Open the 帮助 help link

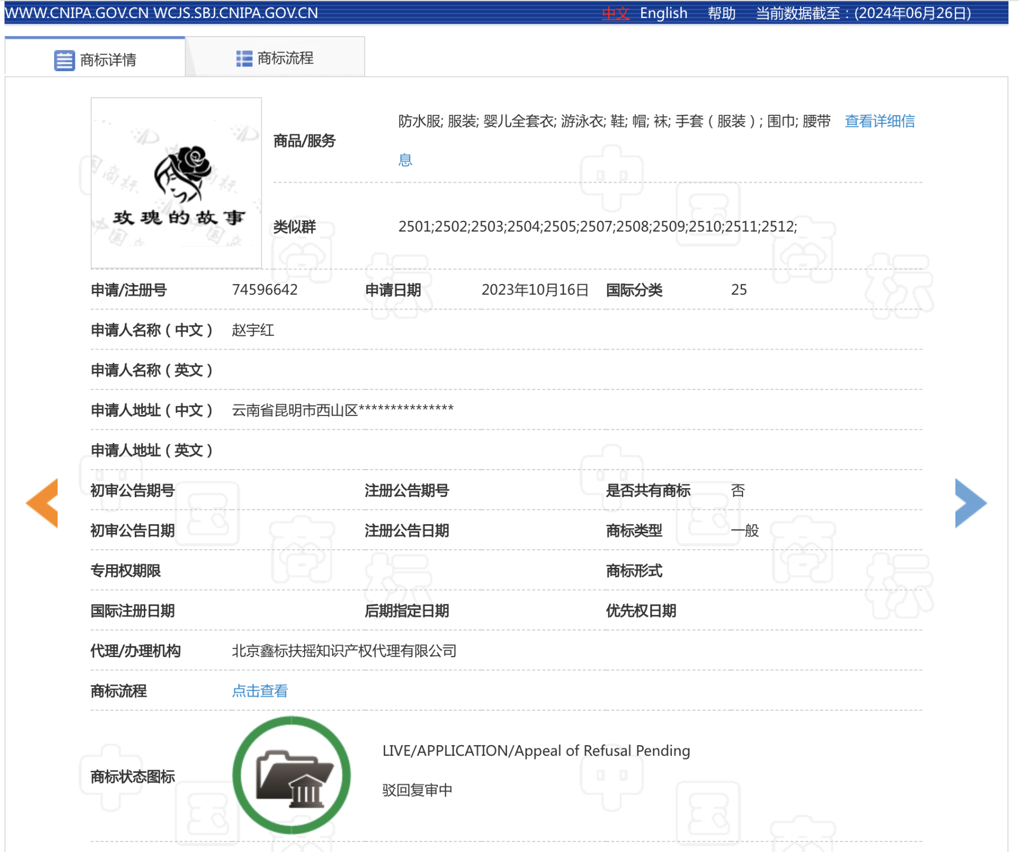[x=721, y=13]
